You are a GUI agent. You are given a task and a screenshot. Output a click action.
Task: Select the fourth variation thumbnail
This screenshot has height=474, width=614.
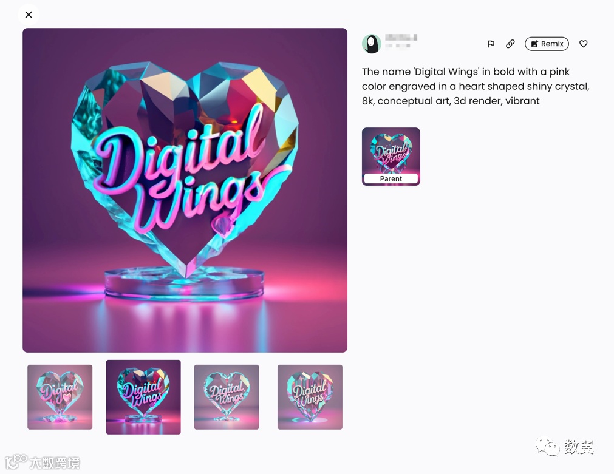[x=310, y=397]
